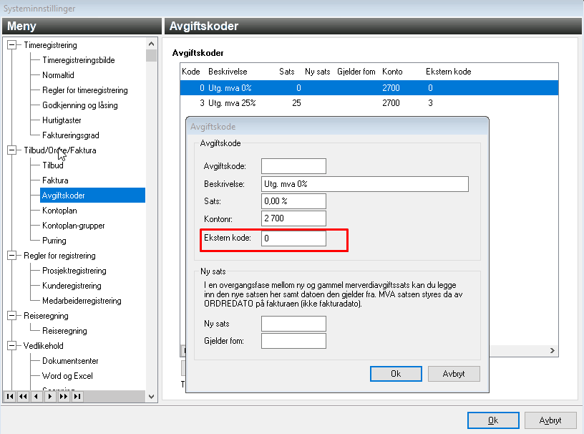
Task: Open Purring settings
Action: click(x=54, y=241)
